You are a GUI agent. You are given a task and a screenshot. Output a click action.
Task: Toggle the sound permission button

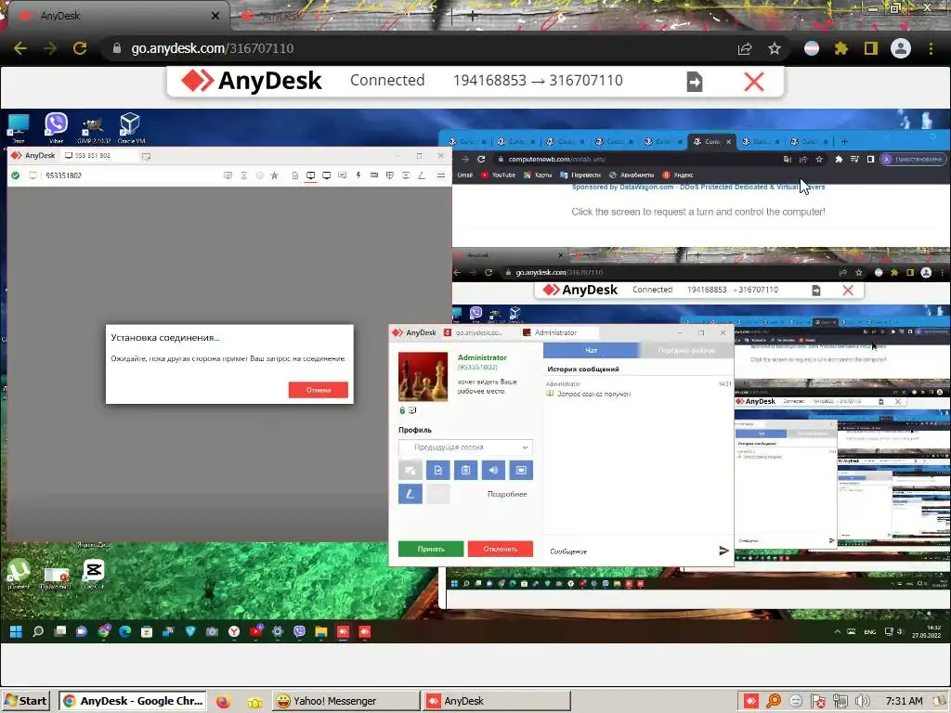[x=493, y=470]
